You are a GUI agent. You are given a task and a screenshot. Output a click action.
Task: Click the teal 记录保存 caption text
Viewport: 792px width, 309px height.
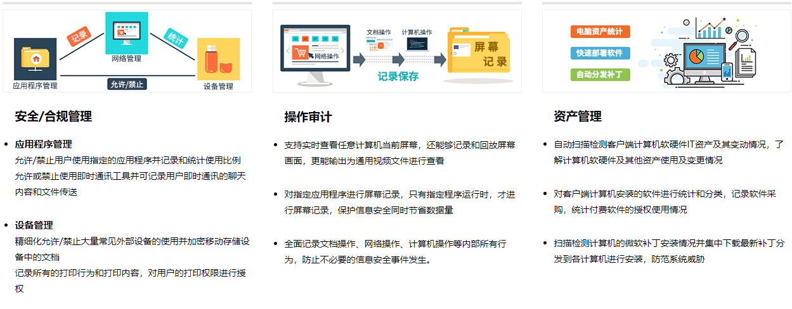(398, 77)
